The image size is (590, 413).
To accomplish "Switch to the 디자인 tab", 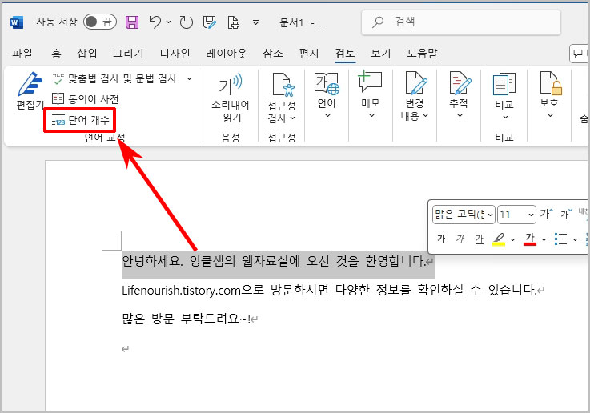I will pyautogui.click(x=175, y=54).
